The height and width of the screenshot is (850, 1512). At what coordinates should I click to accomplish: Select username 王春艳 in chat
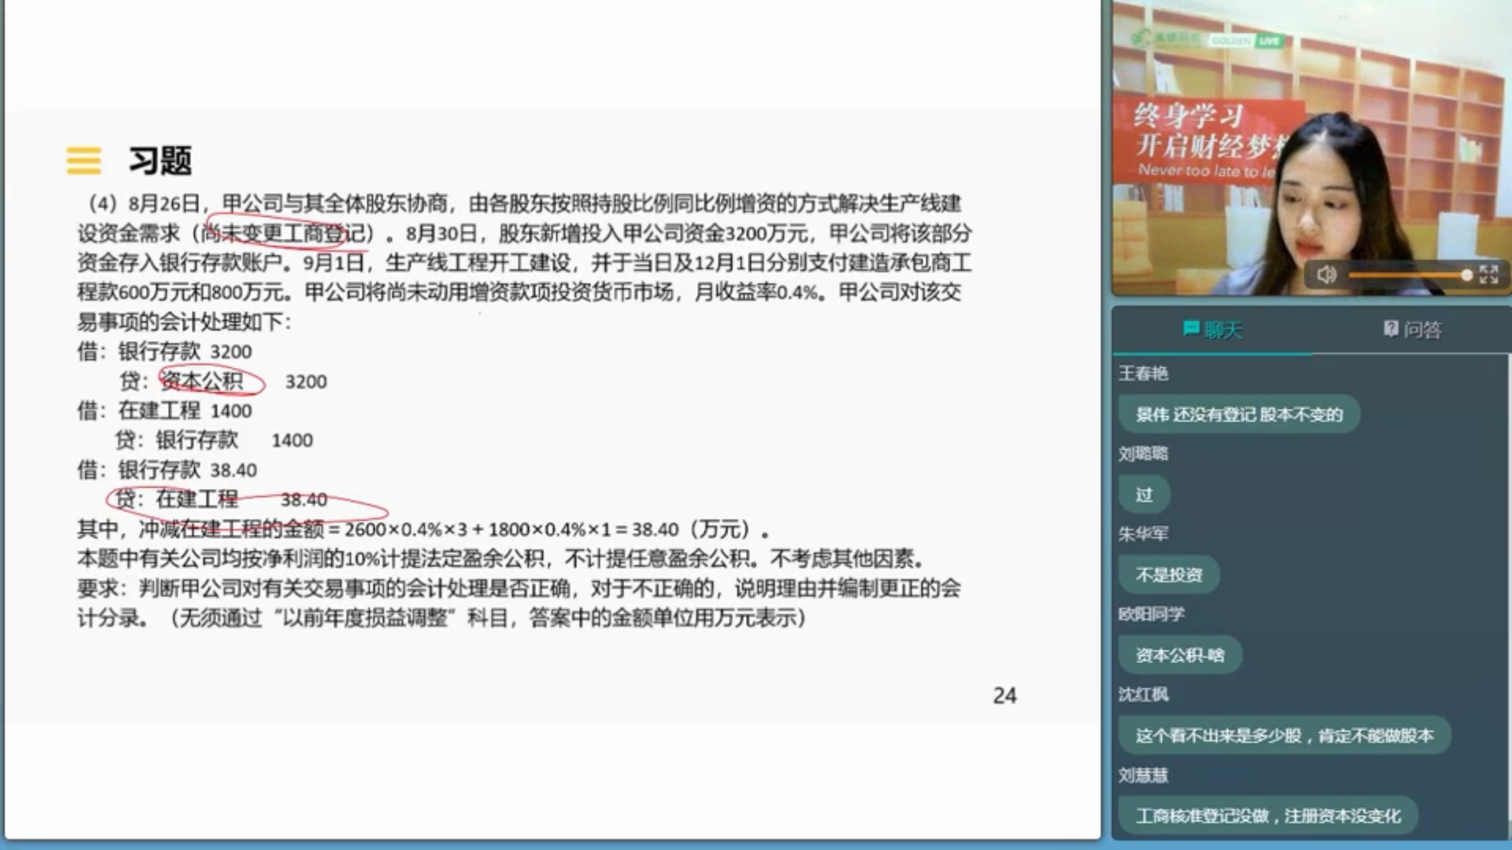1143,374
